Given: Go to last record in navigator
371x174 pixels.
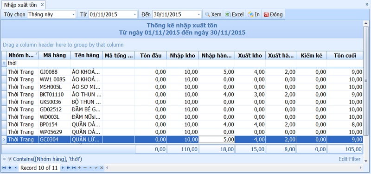Looking at the screenshot, I should coord(74,168).
